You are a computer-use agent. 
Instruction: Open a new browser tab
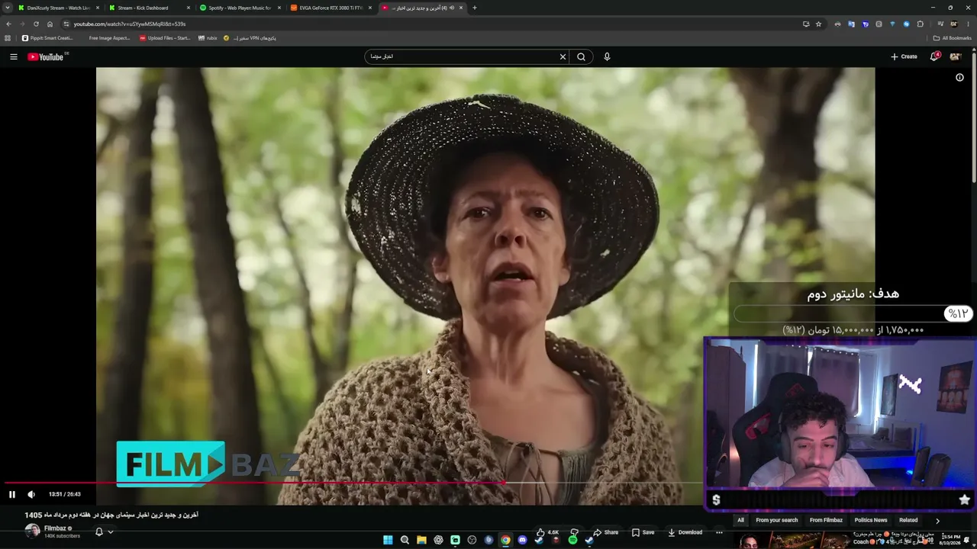(x=475, y=8)
